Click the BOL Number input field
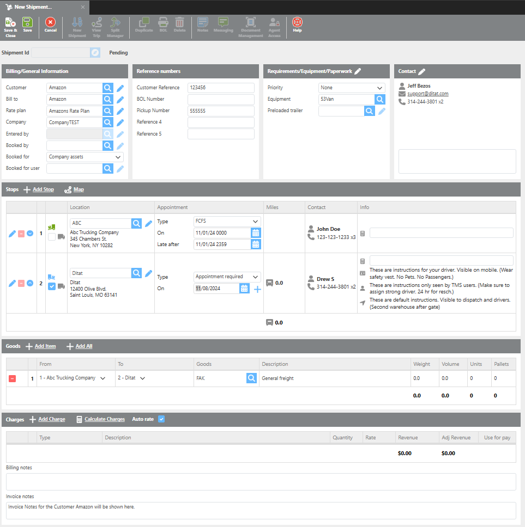This screenshot has width=525, height=527. click(221, 100)
